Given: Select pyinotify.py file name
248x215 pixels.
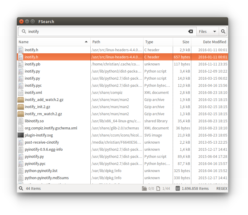Looking at the screenshot, I should pyautogui.click(x=34, y=156).
